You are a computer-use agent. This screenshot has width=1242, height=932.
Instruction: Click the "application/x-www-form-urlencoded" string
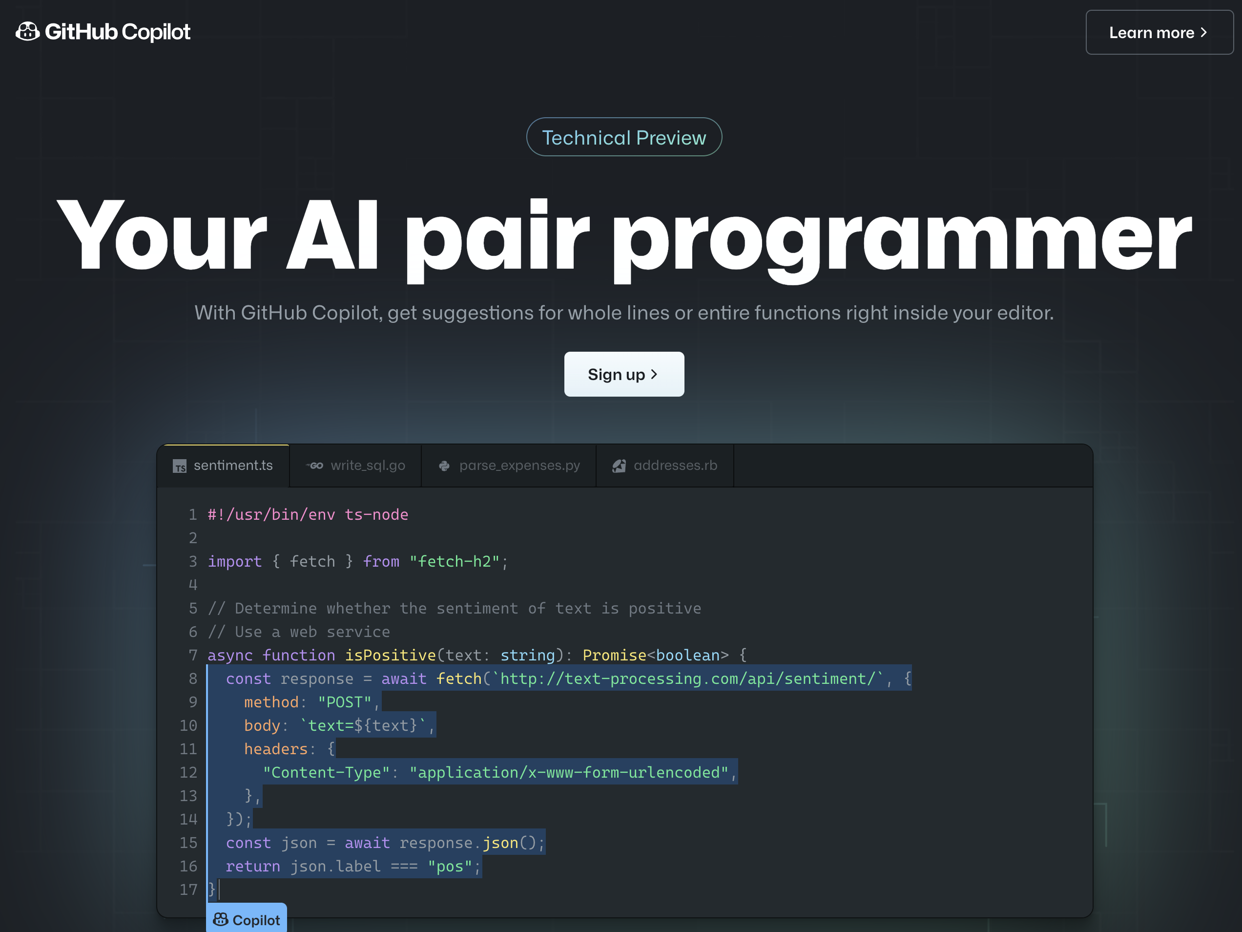[x=569, y=773]
